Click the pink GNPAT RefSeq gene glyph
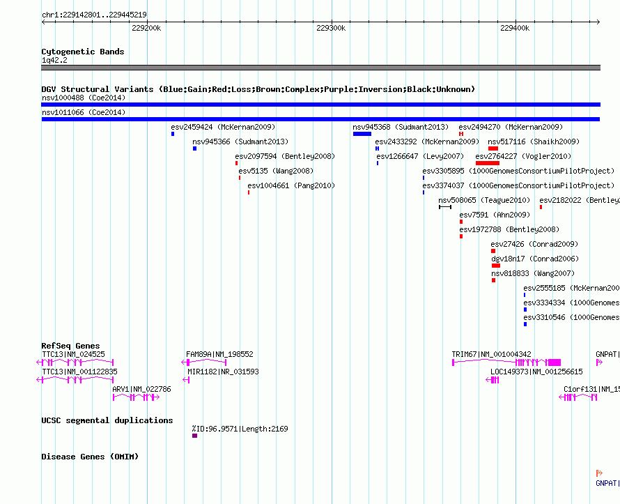 click(599, 362)
